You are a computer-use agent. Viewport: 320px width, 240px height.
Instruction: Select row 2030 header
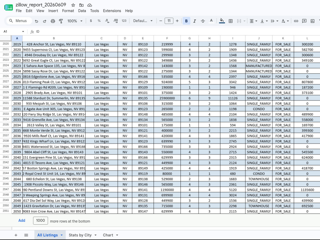click(6, 98)
